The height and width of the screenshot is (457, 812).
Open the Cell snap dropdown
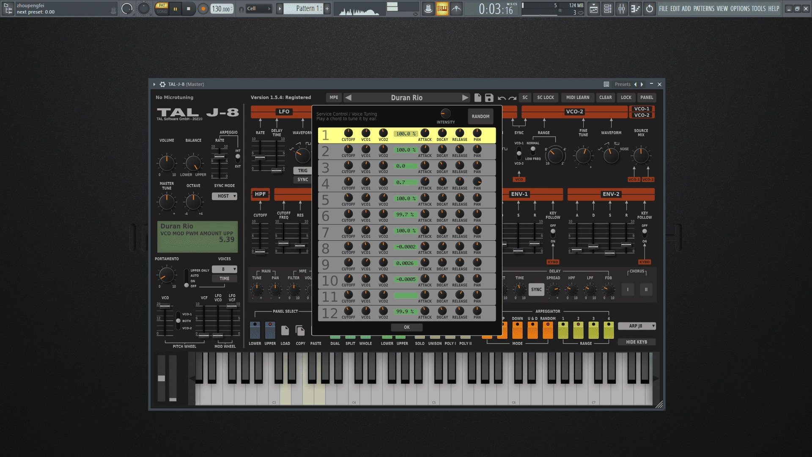click(x=259, y=8)
